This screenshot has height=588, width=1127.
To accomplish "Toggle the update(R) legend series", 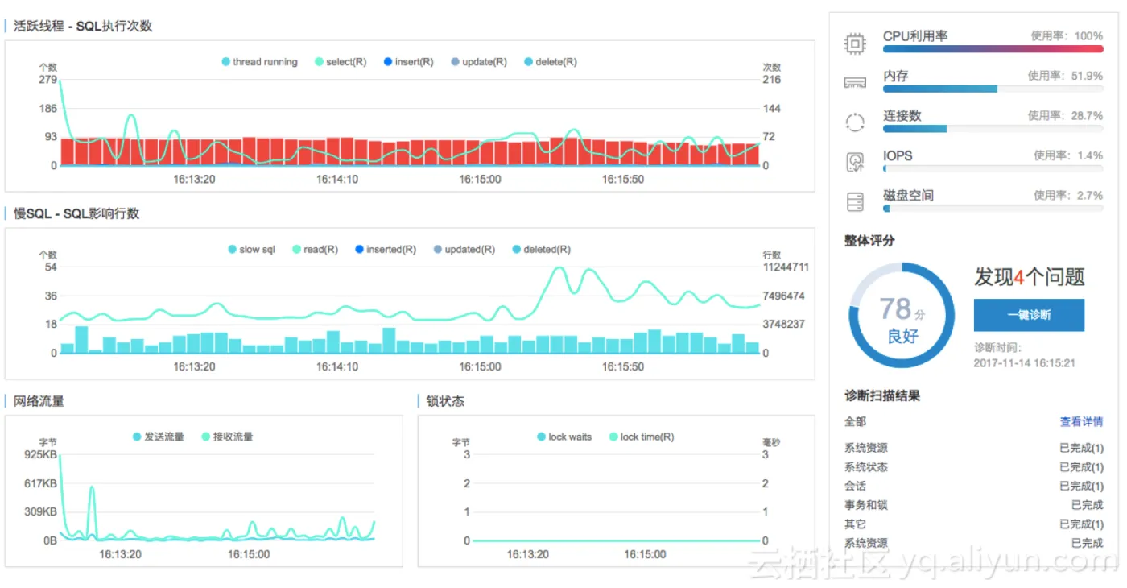I will coord(479,62).
